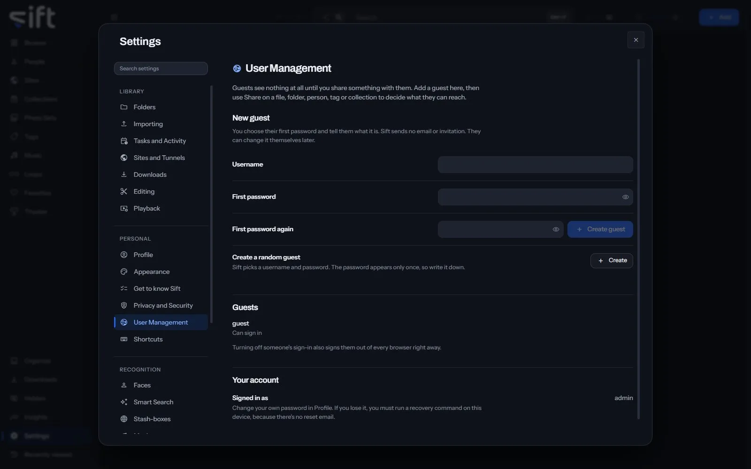Image resolution: width=751 pixels, height=469 pixels.
Task: Open Folders settings via its folder icon
Action: coord(124,107)
